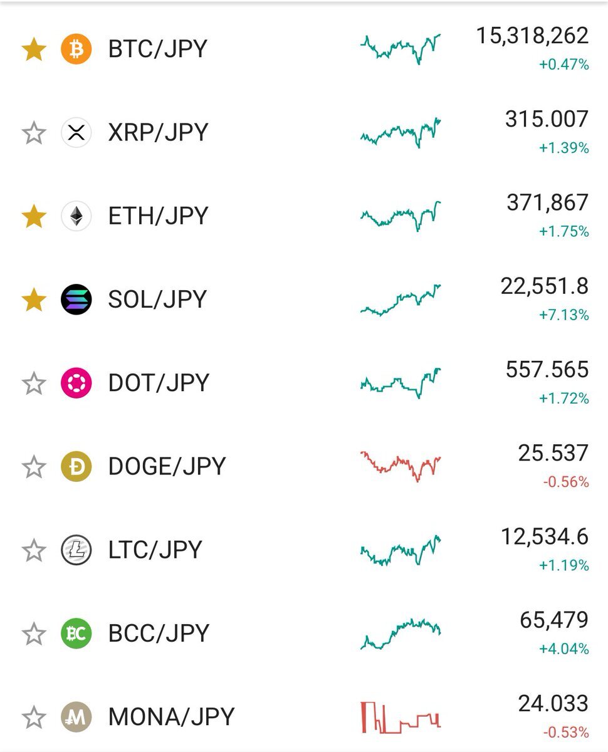Click the Solana coin logo
Screen dimensions: 608x752
click(76, 300)
